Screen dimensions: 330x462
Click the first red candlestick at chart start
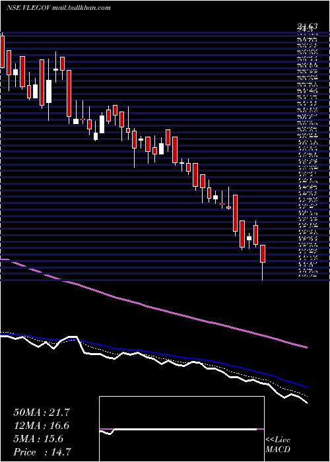tap(3, 51)
